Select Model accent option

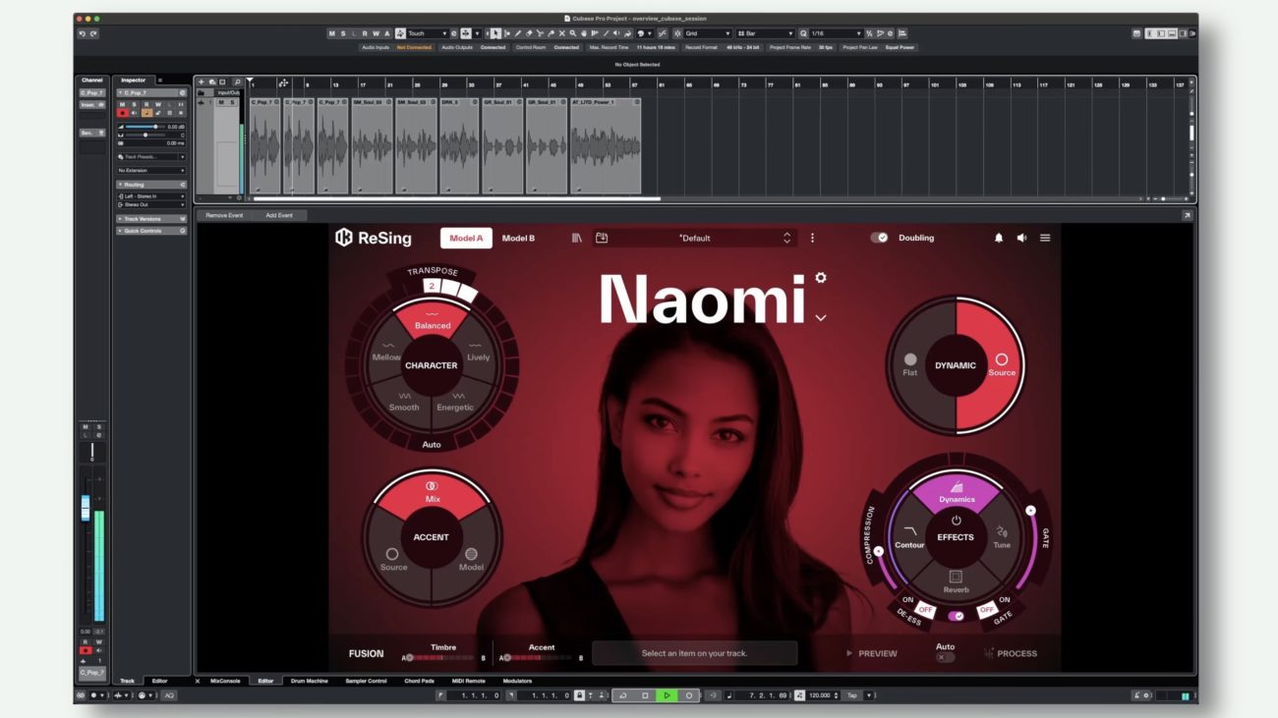pos(471,559)
